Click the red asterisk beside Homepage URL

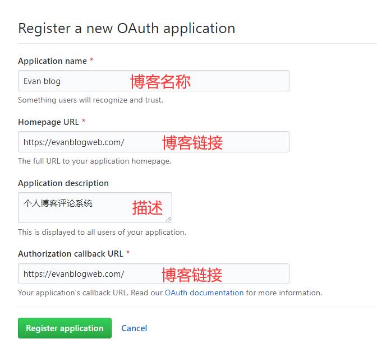[84, 120]
